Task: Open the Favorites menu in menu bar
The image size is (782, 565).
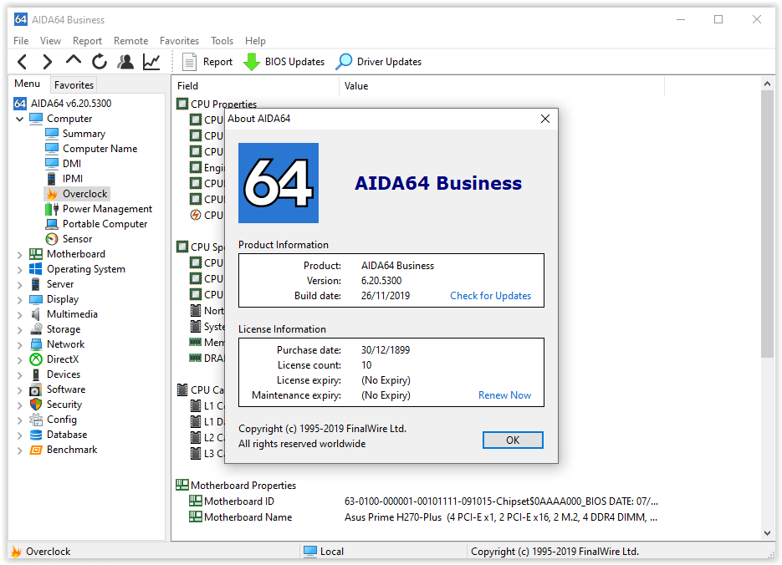Action: (179, 41)
